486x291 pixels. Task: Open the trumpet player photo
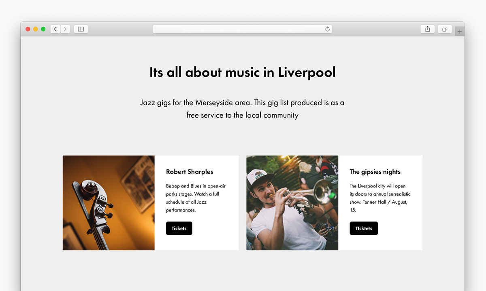coord(292,203)
